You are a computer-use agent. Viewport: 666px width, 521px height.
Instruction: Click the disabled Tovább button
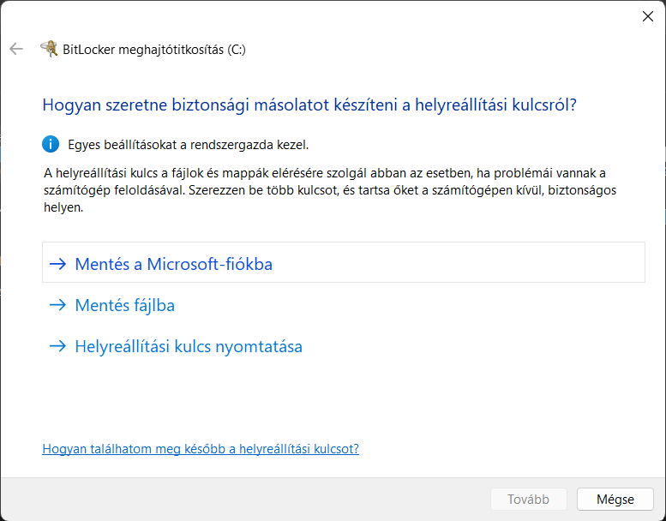click(528, 499)
